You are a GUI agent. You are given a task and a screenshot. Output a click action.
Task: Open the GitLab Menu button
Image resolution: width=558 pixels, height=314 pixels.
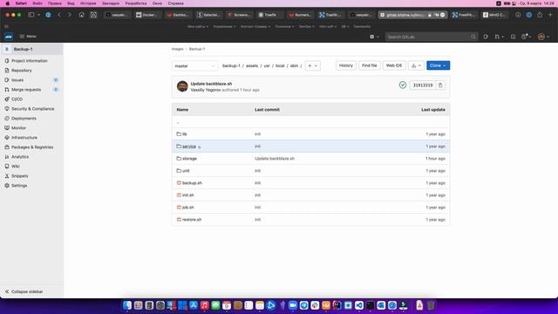(x=28, y=37)
